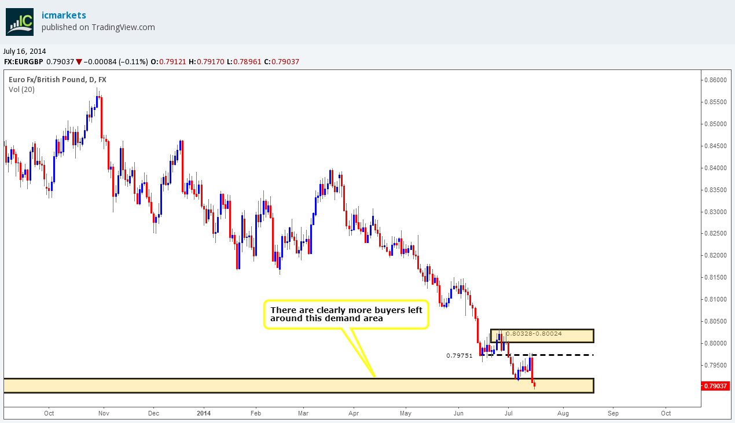Select the July 16, 2014 date text
This screenshot has height=423, width=735.
tap(25, 51)
